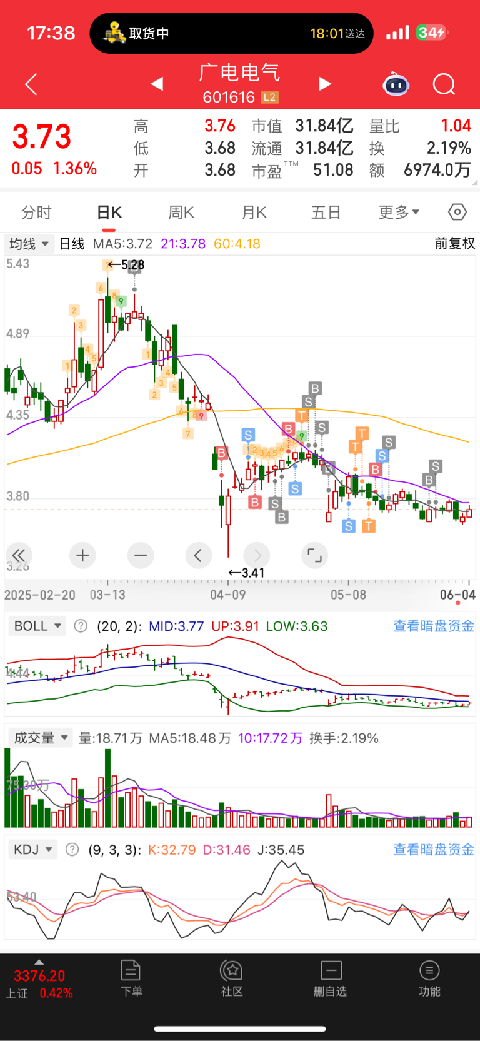
Task: Switch to 五日 tab
Action: (326, 213)
